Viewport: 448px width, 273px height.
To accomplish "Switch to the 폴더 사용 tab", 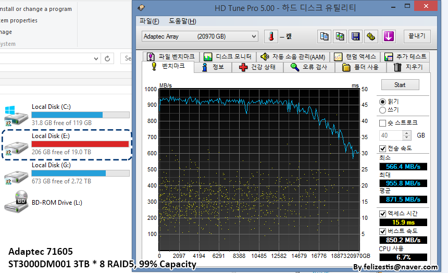I will coord(360,67).
